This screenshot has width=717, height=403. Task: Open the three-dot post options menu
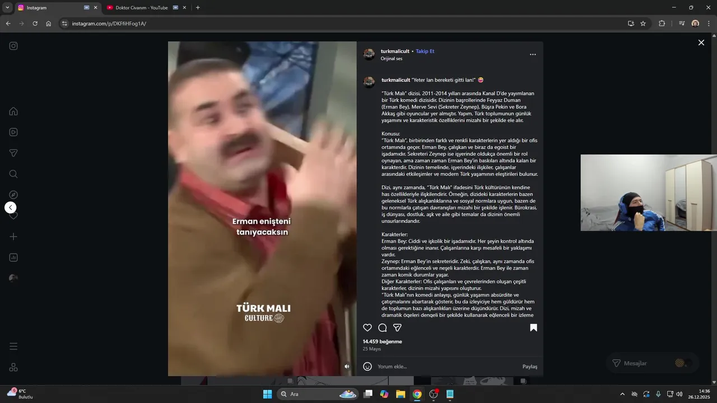533,54
